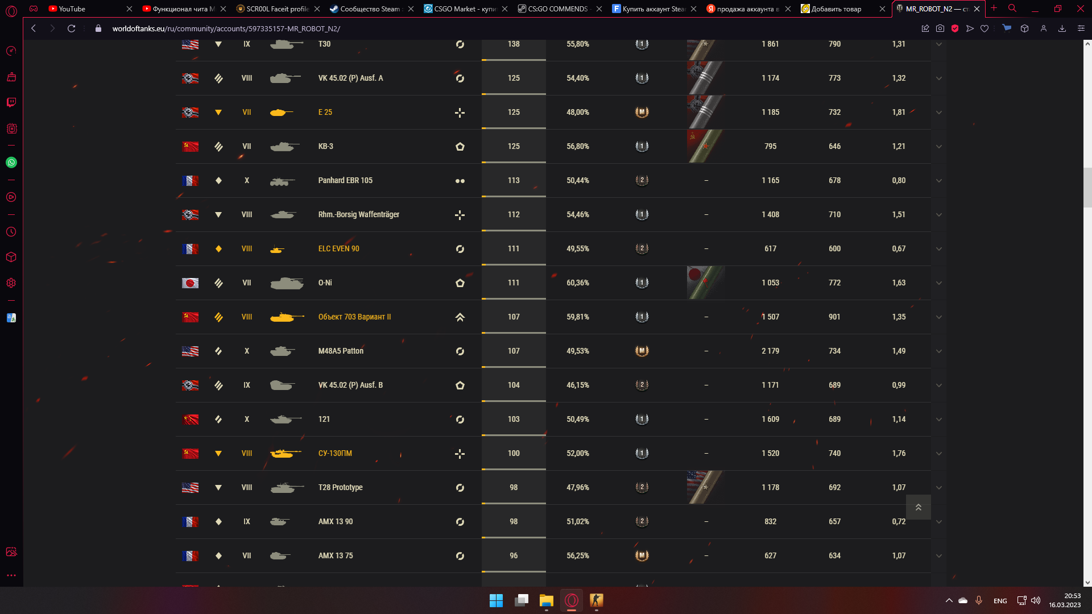
Task: Open the downloads icon in address bar
Action: click(1062, 28)
